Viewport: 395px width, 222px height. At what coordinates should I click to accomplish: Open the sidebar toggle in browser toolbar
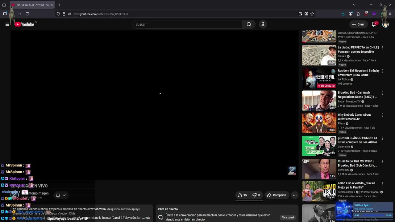coord(5,14)
